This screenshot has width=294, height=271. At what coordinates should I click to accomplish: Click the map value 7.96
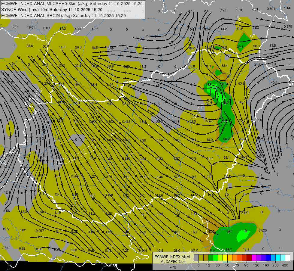click(x=223, y=10)
